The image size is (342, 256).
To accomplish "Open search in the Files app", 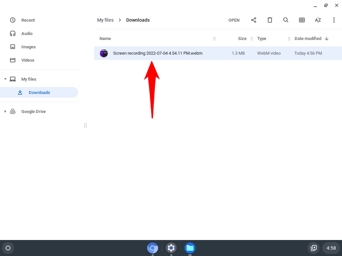I will (286, 20).
